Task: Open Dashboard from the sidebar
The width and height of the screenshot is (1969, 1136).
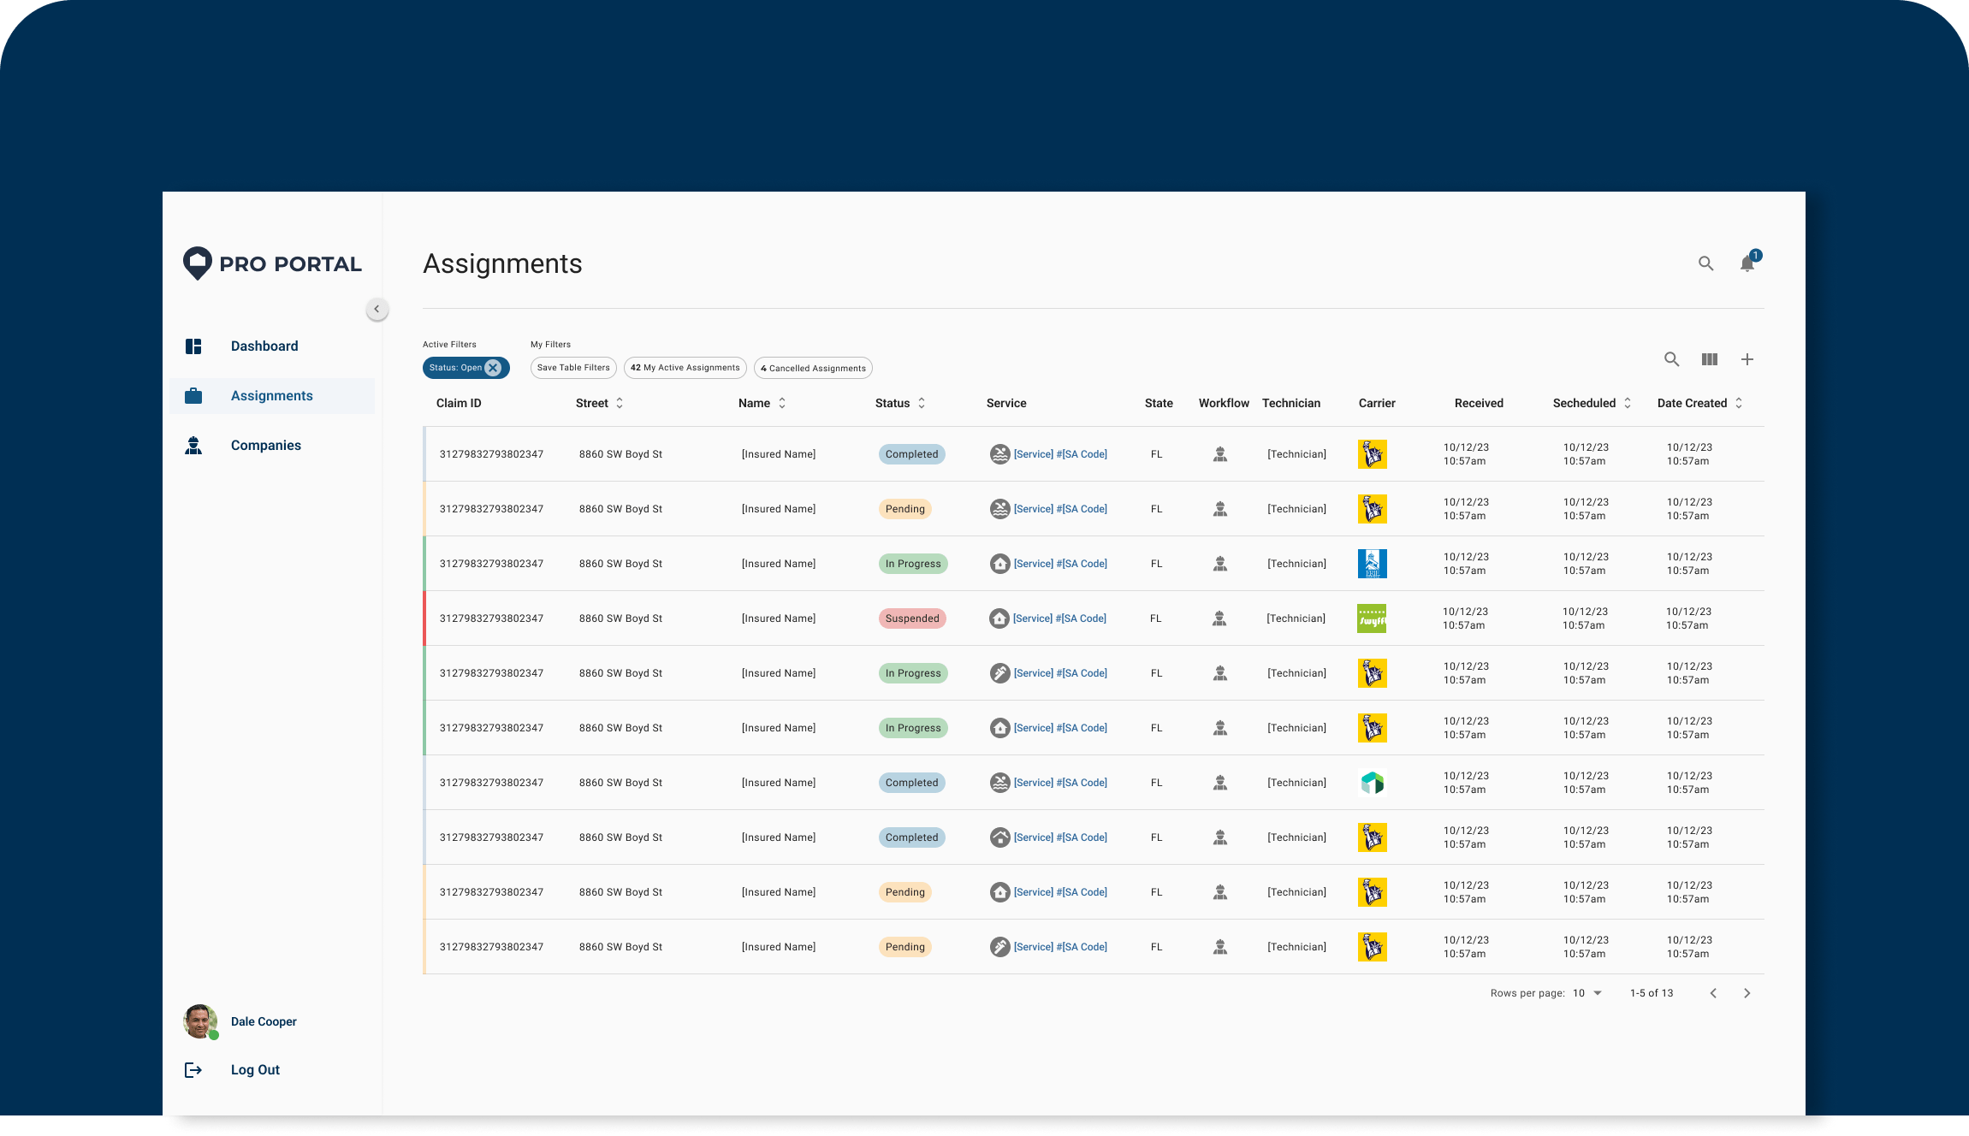Action: pyautogui.click(x=264, y=346)
